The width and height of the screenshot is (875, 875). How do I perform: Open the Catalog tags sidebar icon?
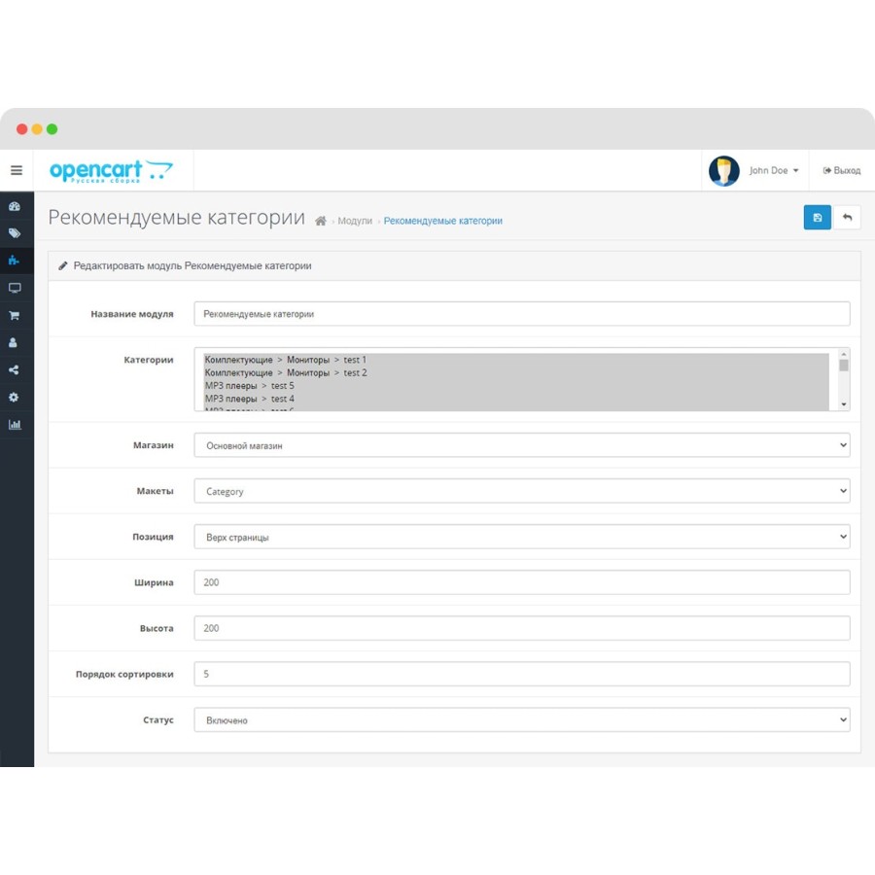coord(15,233)
